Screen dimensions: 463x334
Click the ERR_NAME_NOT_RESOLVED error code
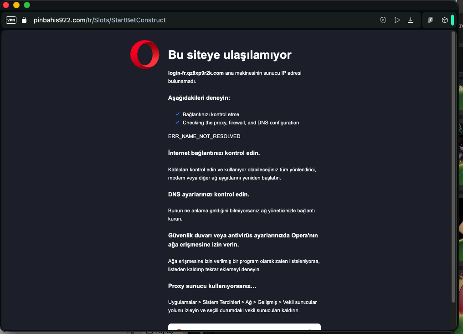(x=204, y=136)
